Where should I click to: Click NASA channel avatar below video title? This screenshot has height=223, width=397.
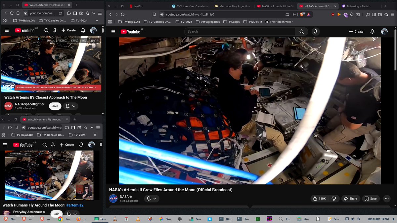(113, 199)
